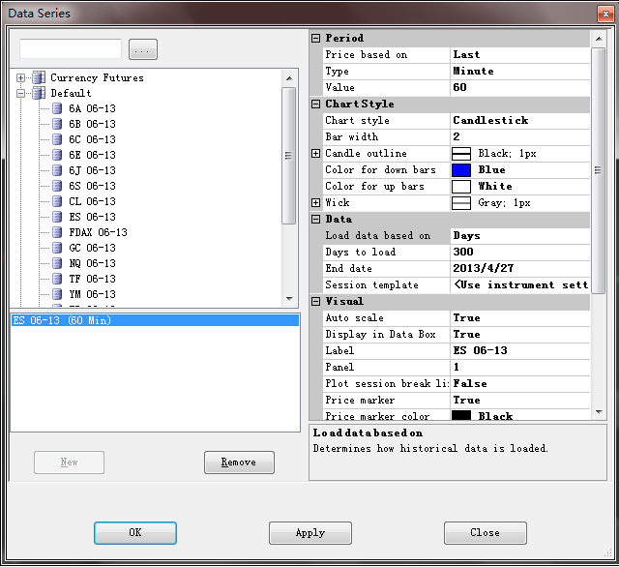The width and height of the screenshot is (619, 567).
Task: Select the Type value Minute
Action: (520, 71)
